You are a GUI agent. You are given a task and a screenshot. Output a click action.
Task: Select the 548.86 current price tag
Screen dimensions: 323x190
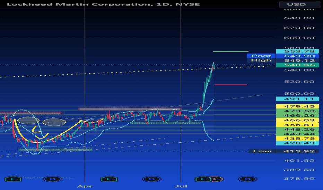point(297,65)
